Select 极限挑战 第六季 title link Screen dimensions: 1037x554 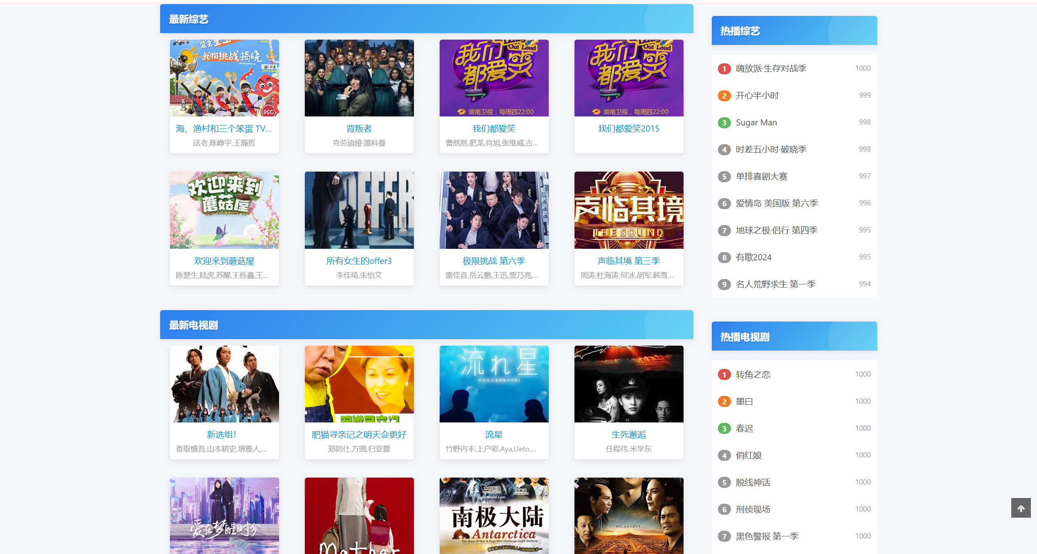coord(494,261)
